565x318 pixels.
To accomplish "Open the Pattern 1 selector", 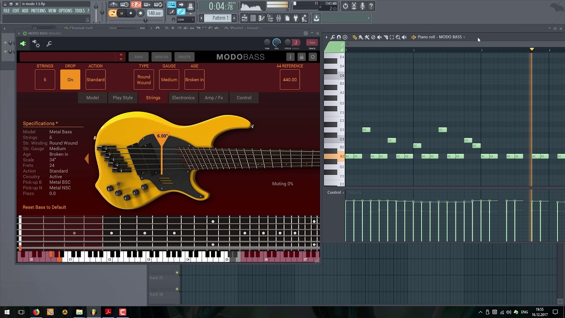I will pos(220,18).
